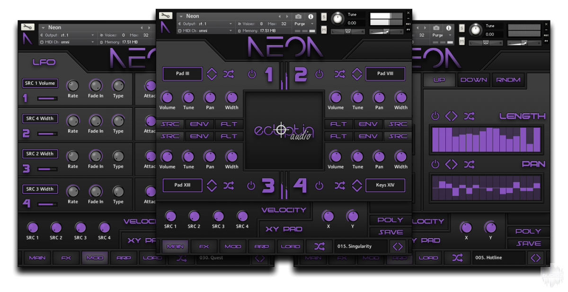Click the camera snapshot icon in center header
The width and height of the screenshot is (568, 292).
click(x=299, y=17)
